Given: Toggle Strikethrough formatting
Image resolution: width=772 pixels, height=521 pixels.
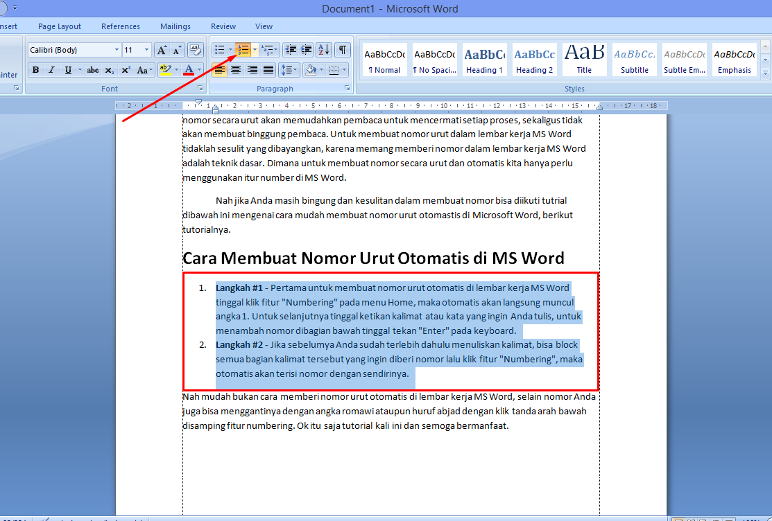Looking at the screenshot, I should click(x=92, y=70).
